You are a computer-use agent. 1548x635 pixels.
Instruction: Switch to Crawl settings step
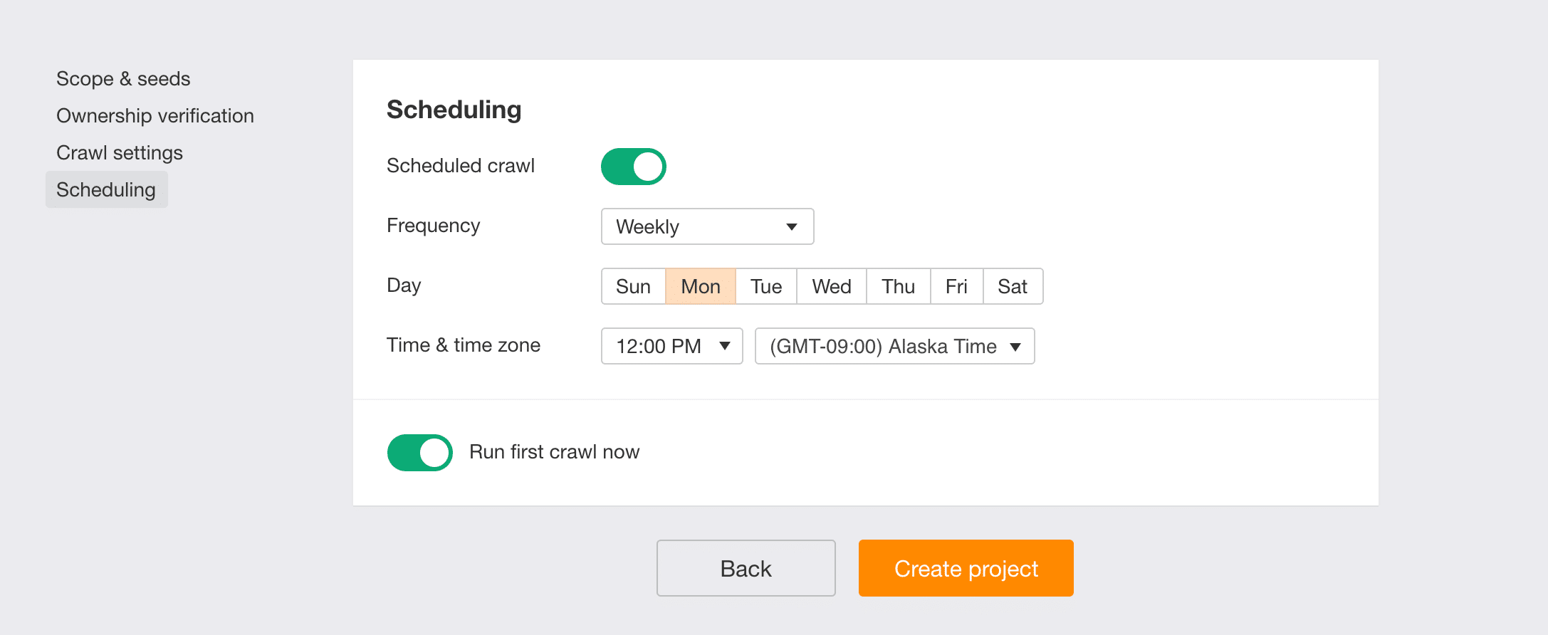(x=120, y=152)
